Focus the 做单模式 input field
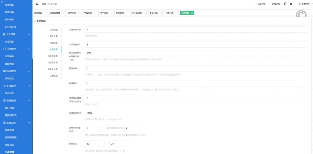The image size is (313, 154). click(x=196, y=83)
